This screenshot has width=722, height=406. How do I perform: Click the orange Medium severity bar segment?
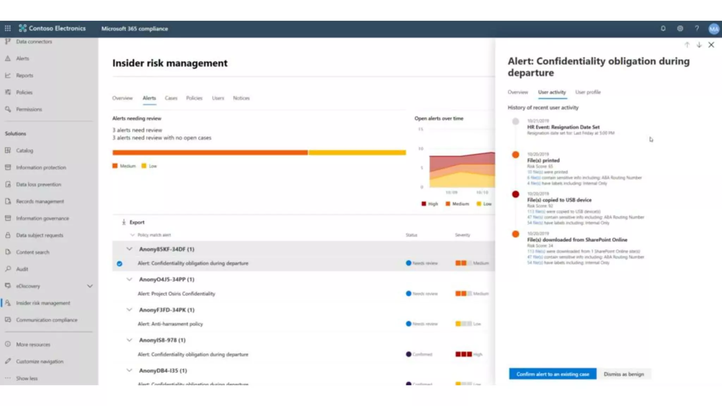210,153
